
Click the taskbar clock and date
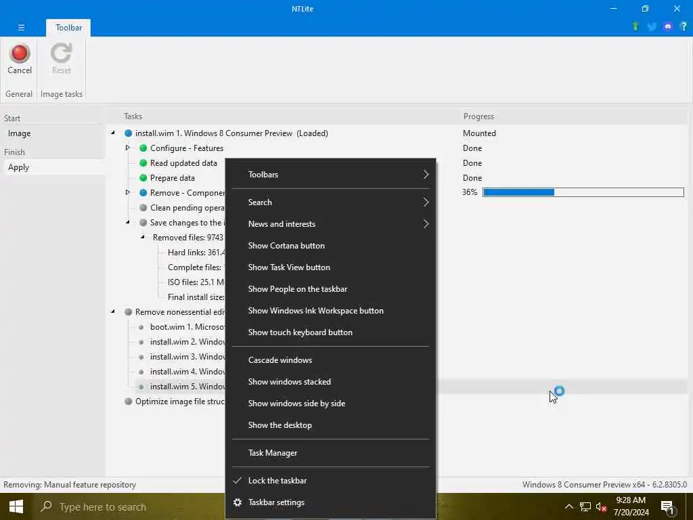[631, 506]
